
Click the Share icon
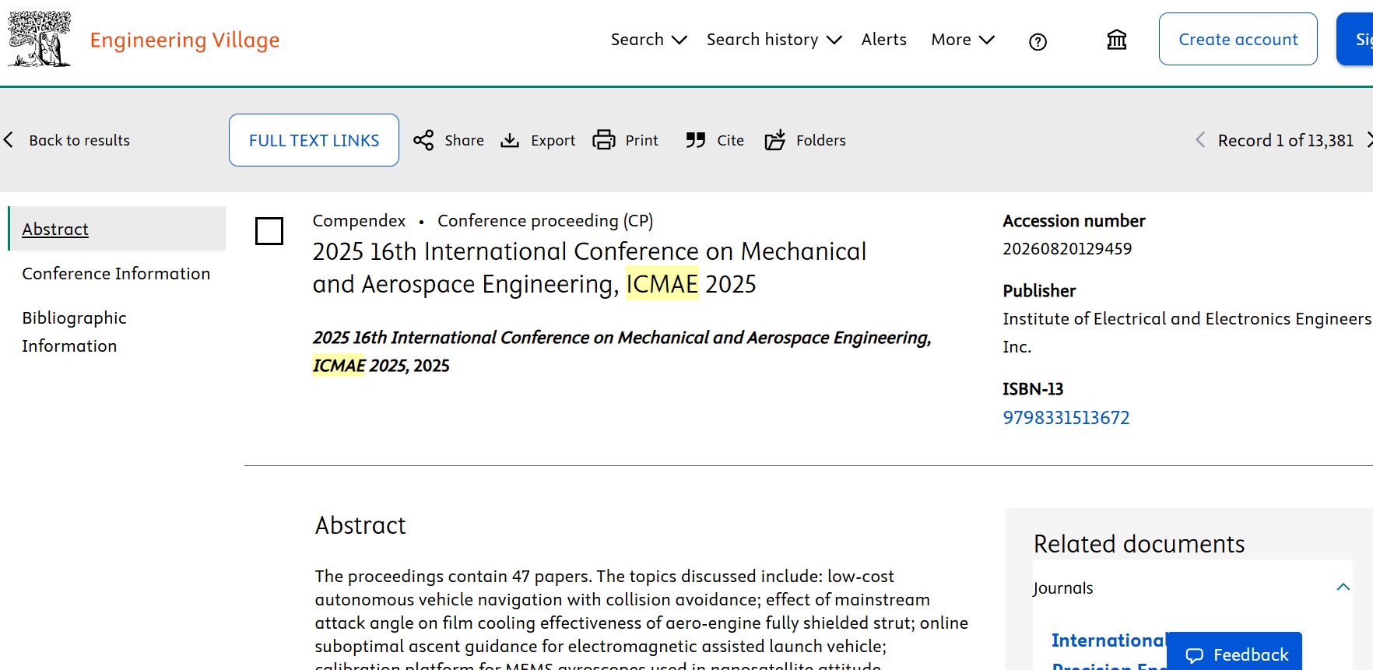tap(423, 140)
